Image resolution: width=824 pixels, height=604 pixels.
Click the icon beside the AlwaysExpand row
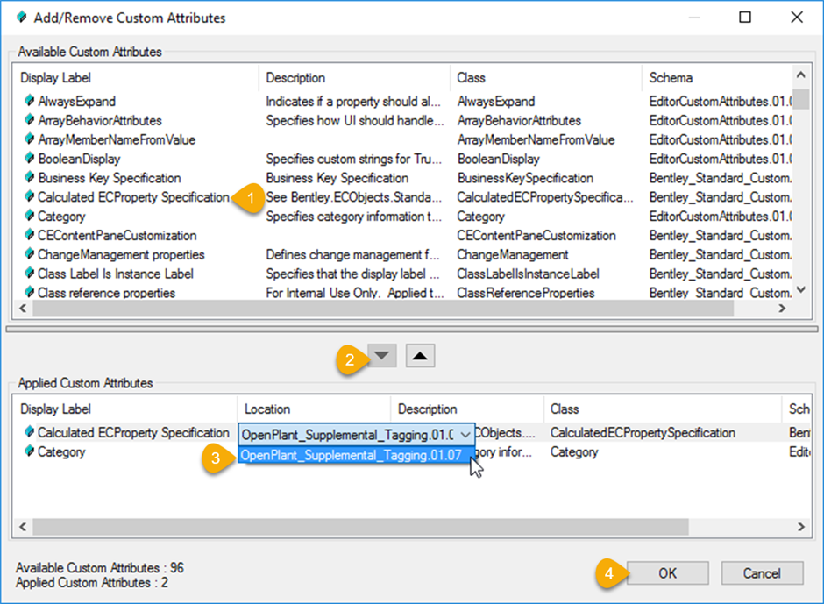(28, 102)
